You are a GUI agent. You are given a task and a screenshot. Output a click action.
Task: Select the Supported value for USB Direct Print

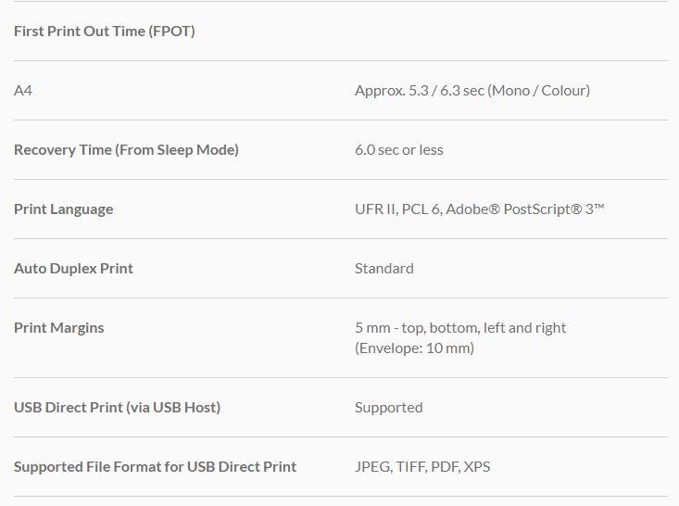388,408
